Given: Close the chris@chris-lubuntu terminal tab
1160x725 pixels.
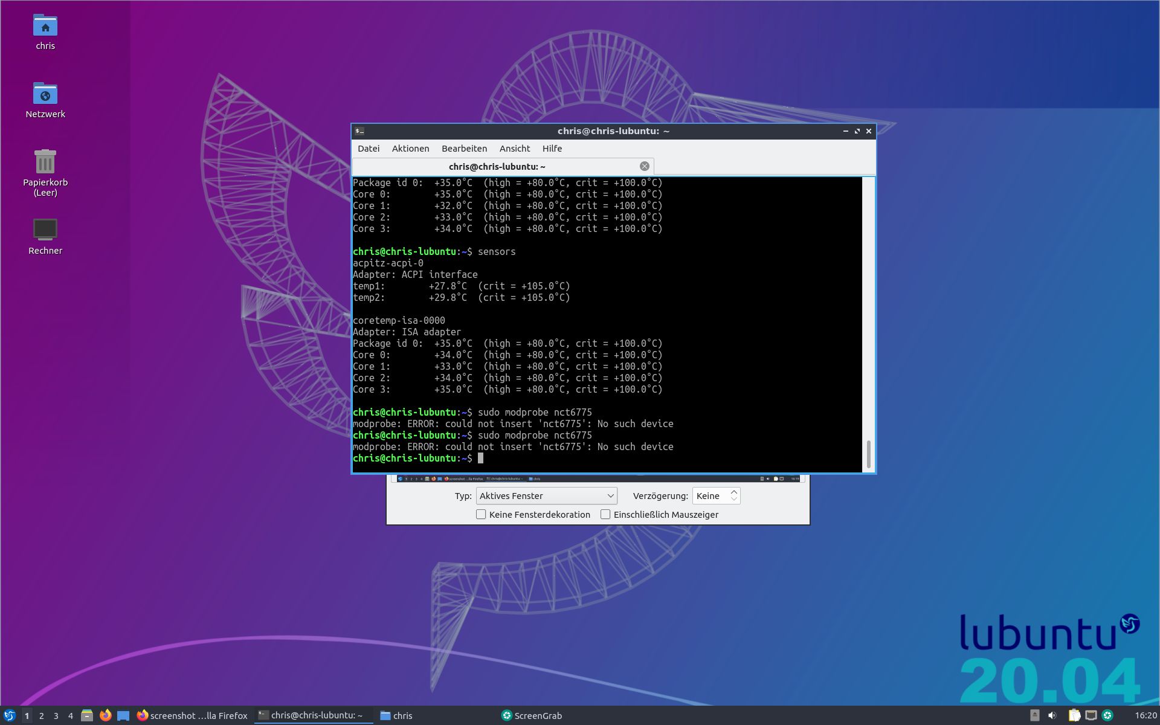Looking at the screenshot, I should [644, 166].
